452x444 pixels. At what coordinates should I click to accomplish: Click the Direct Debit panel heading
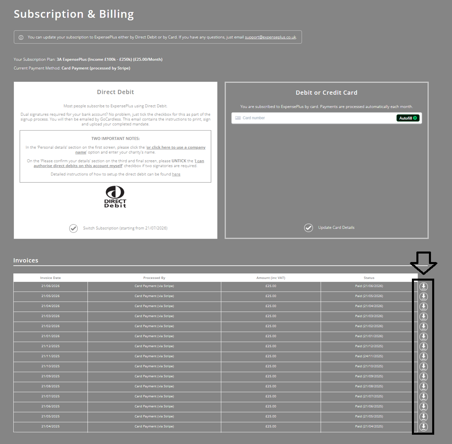click(115, 92)
